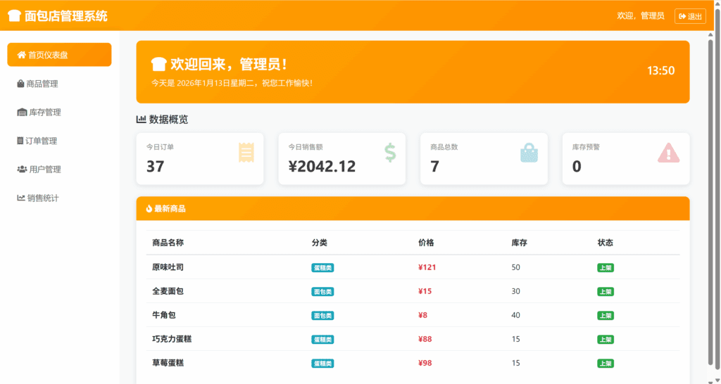Click the warning triangle icon on 库存预警
721x384 pixels.
668,153
